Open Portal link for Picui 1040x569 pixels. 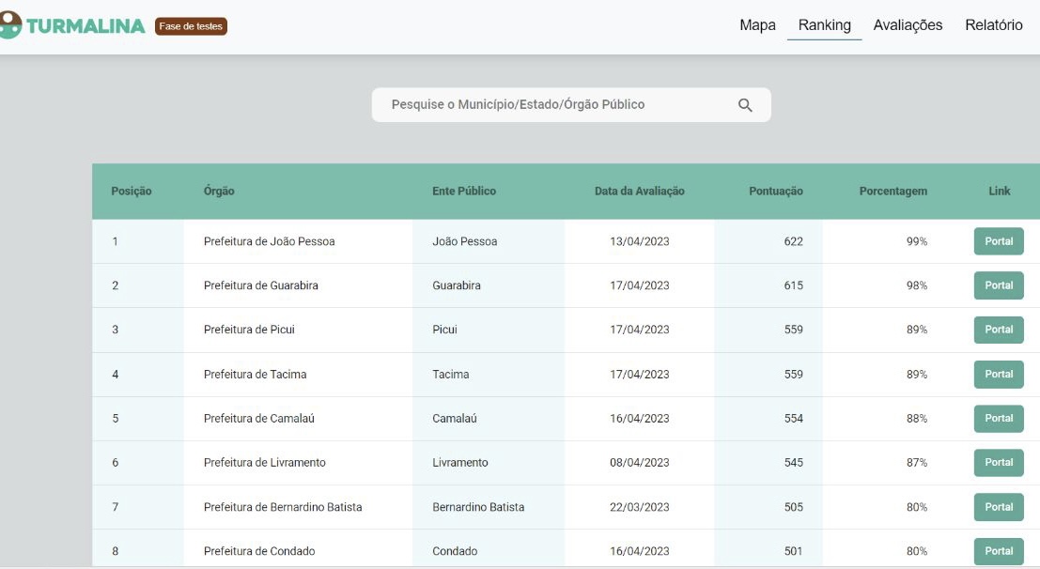coord(999,330)
